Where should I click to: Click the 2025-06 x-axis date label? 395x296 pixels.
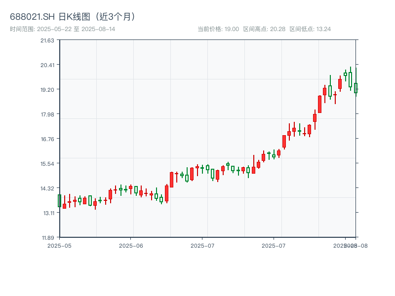point(131,245)
